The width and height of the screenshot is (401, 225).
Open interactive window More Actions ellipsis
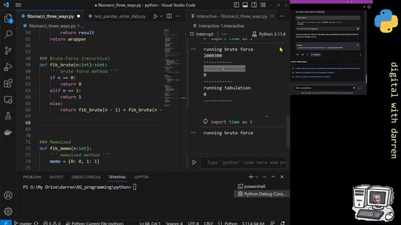[282, 16]
